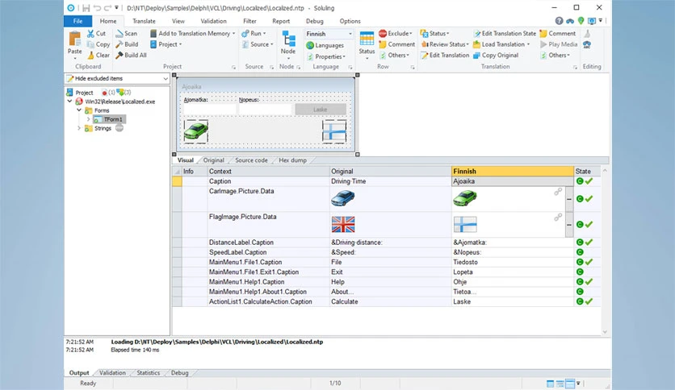Click the Ajomatka input field in preview
The image size is (675, 390).
[x=210, y=110]
